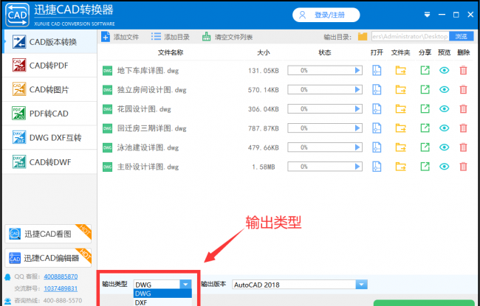Click the 大小 column header
480x306 pixels.
tap(264, 52)
